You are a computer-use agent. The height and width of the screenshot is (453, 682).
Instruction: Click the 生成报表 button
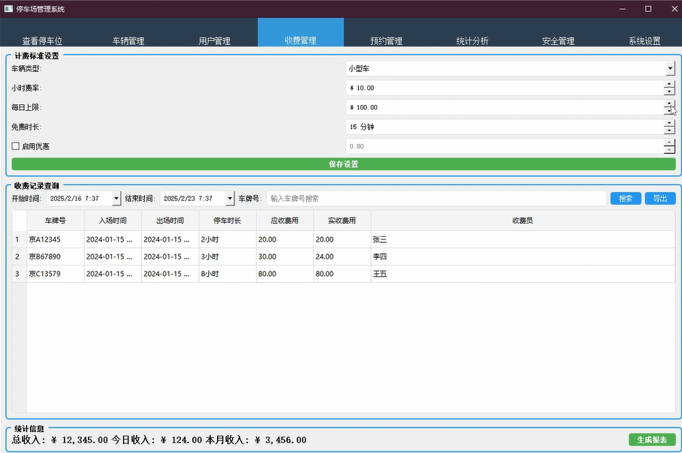pyautogui.click(x=652, y=439)
